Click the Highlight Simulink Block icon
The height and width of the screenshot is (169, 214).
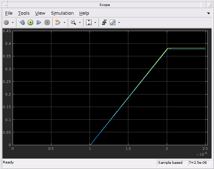[x=58, y=22]
